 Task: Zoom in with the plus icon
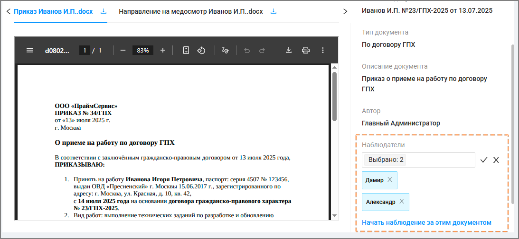pyautogui.click(x=163, y=50)
